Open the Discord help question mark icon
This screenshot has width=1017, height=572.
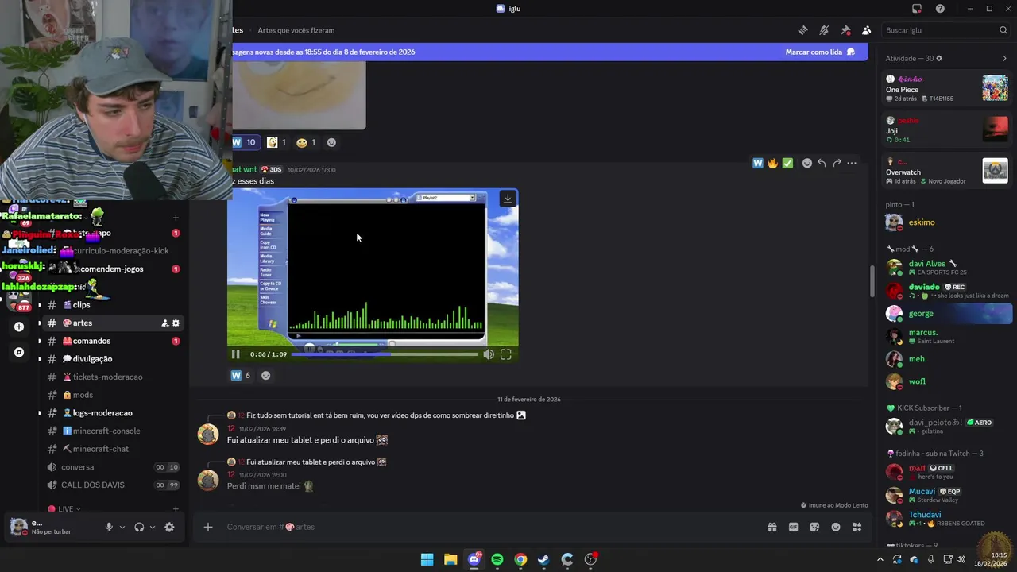940,9
